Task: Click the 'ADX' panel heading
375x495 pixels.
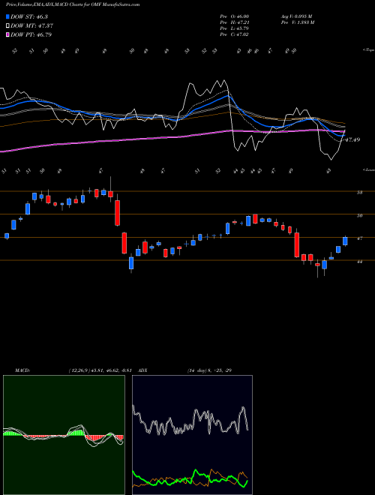Action: (x=143, y=370)
